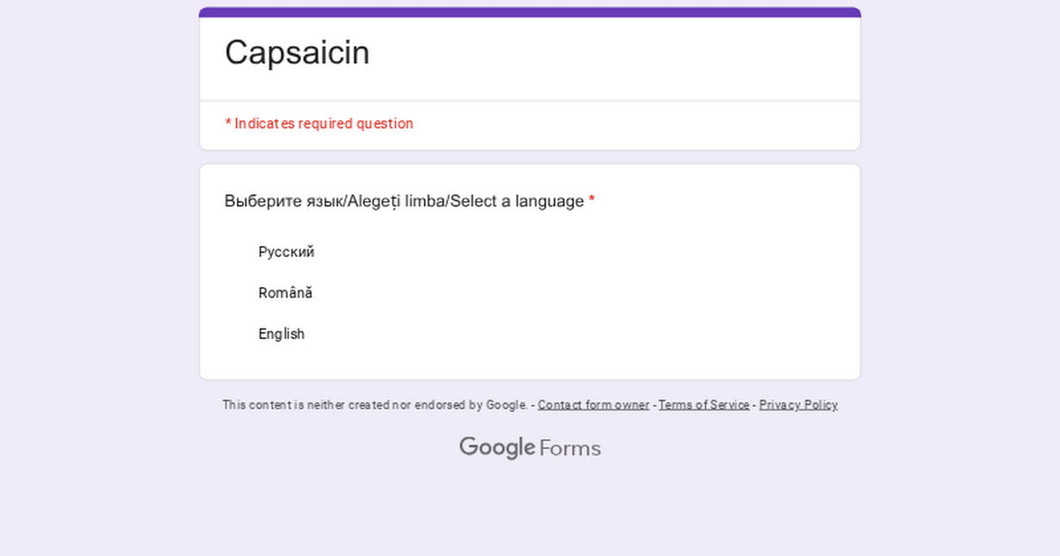Click the 'Alegeți limba' part of the question

click(x=397, y=201)
